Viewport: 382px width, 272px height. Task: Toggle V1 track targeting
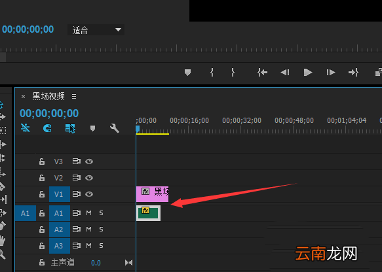60,194
